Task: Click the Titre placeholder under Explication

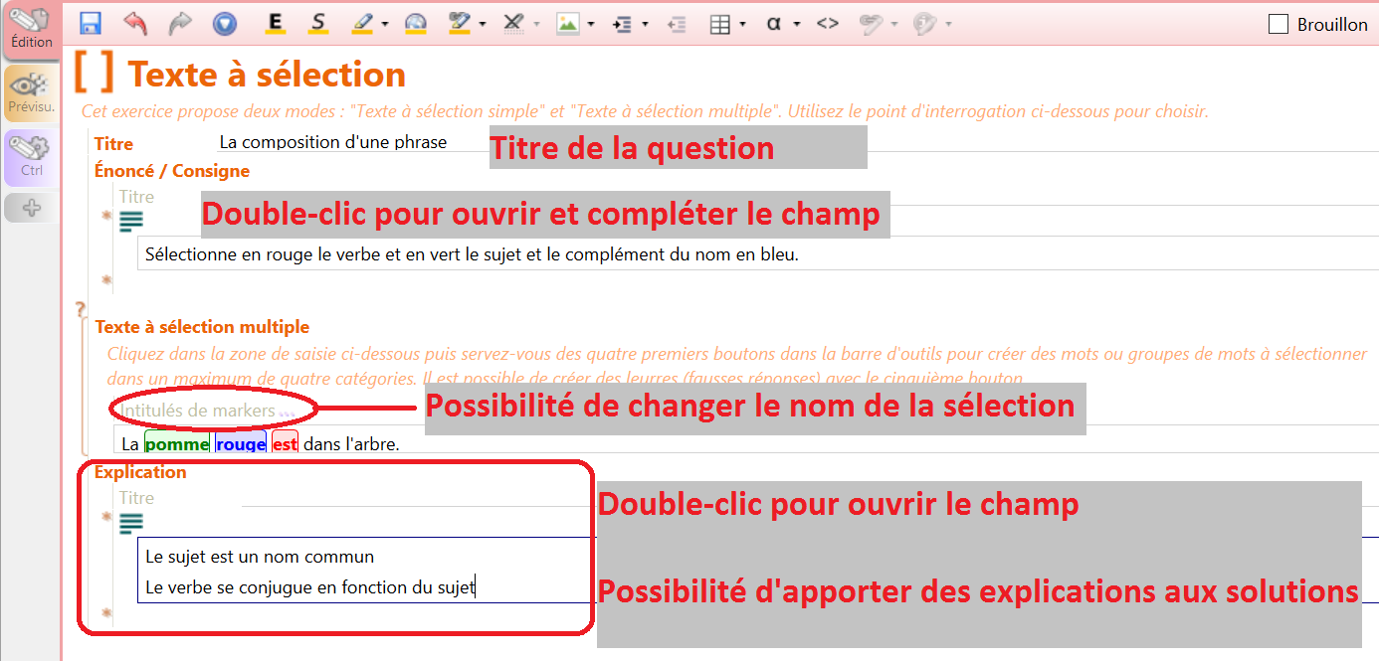Action: point(136,498)
